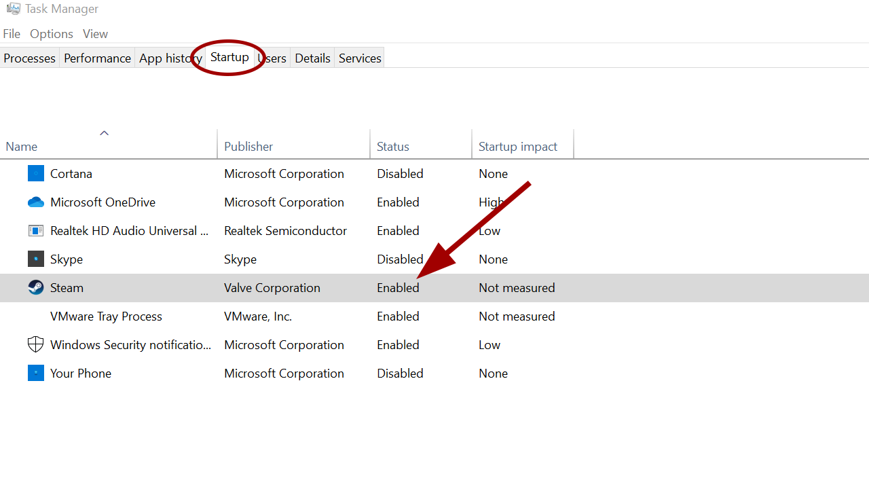Switch to the Performance tab
This screenshot has height=489, width=869.
[97, 58]
